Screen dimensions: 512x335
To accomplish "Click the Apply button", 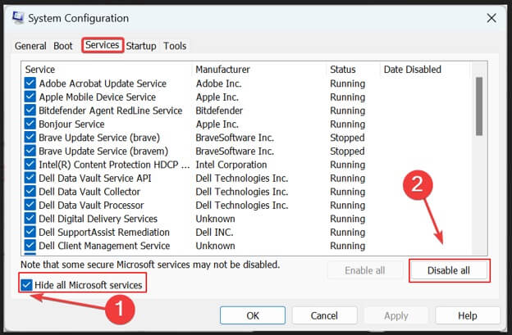I will click(396, 315).
